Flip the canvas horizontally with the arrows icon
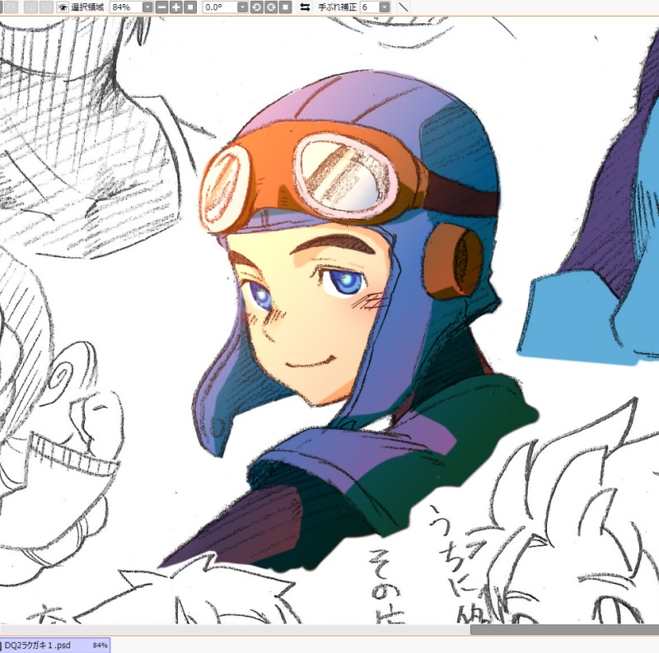The image size is (659, 653). click(x=305, y=7)
